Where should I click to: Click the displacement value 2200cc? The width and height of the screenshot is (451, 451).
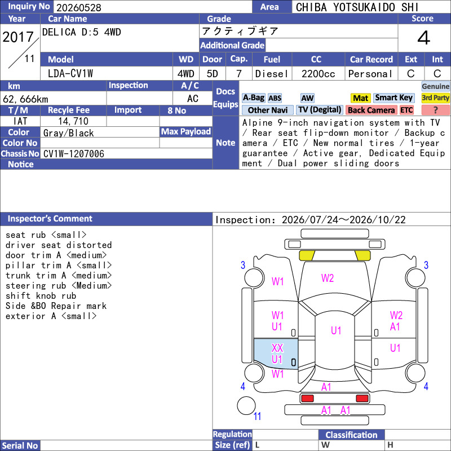tap(318, 74)
